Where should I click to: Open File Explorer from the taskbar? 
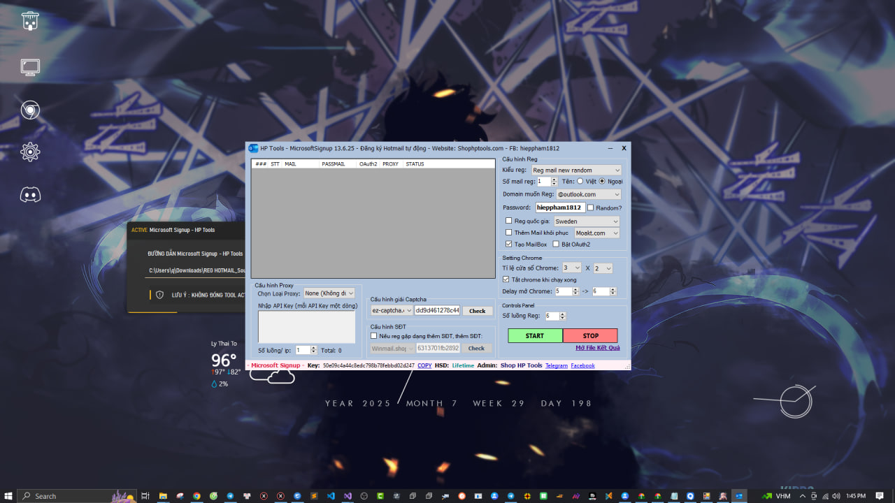(162, 496)
